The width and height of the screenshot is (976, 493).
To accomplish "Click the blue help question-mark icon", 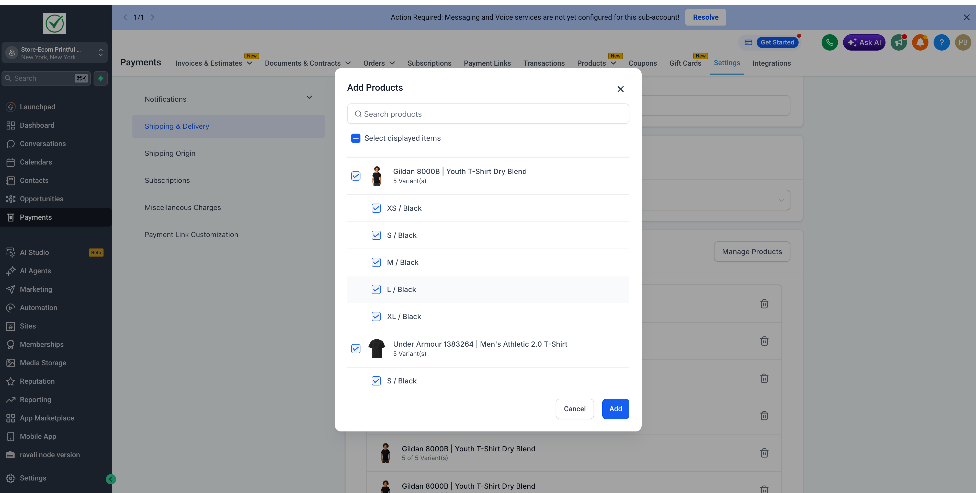I will [941, 42].
